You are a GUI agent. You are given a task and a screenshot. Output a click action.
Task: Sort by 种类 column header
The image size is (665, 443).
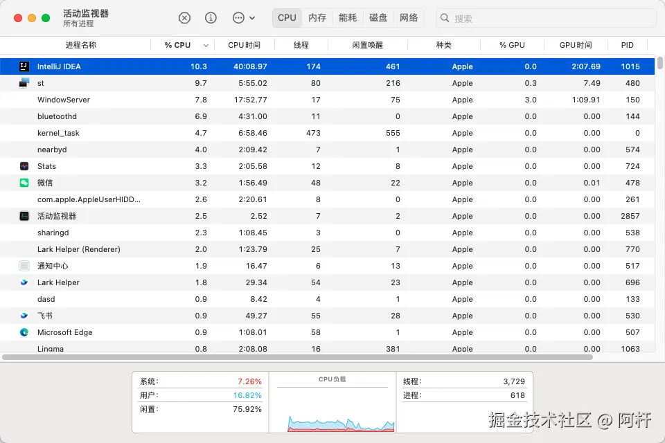pyautogui.click(x=443, y=45)
